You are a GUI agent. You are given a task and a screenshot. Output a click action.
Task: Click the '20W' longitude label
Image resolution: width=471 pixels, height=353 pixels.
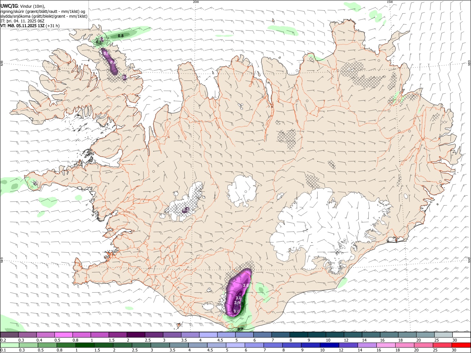196,2
